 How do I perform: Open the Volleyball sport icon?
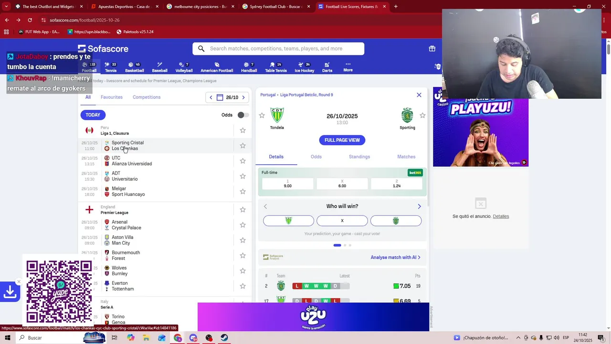pyautogui.click(x=184, y=67)
